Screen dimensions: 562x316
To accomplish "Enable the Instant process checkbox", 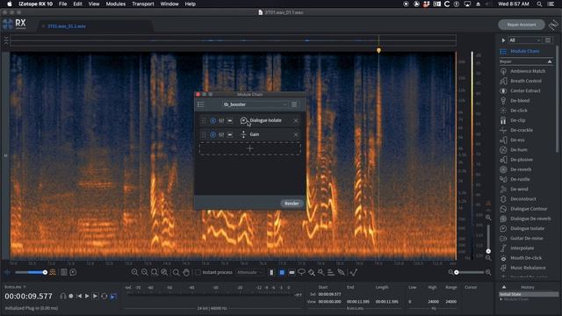I will (198, 273).
